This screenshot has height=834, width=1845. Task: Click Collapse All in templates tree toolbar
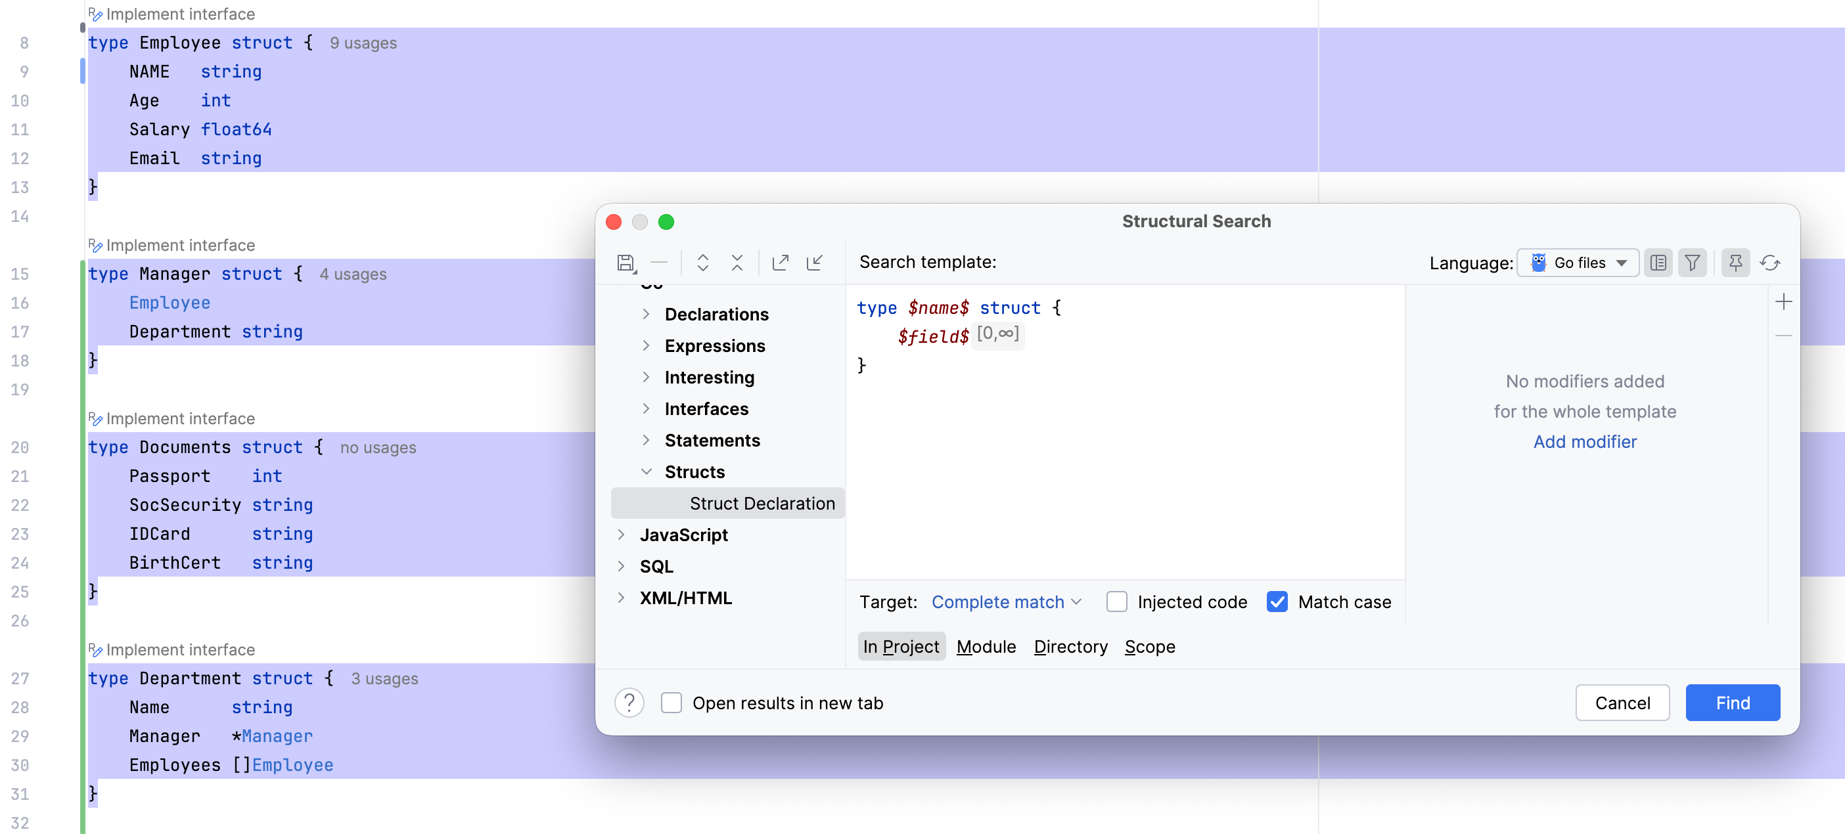[737, 263]
